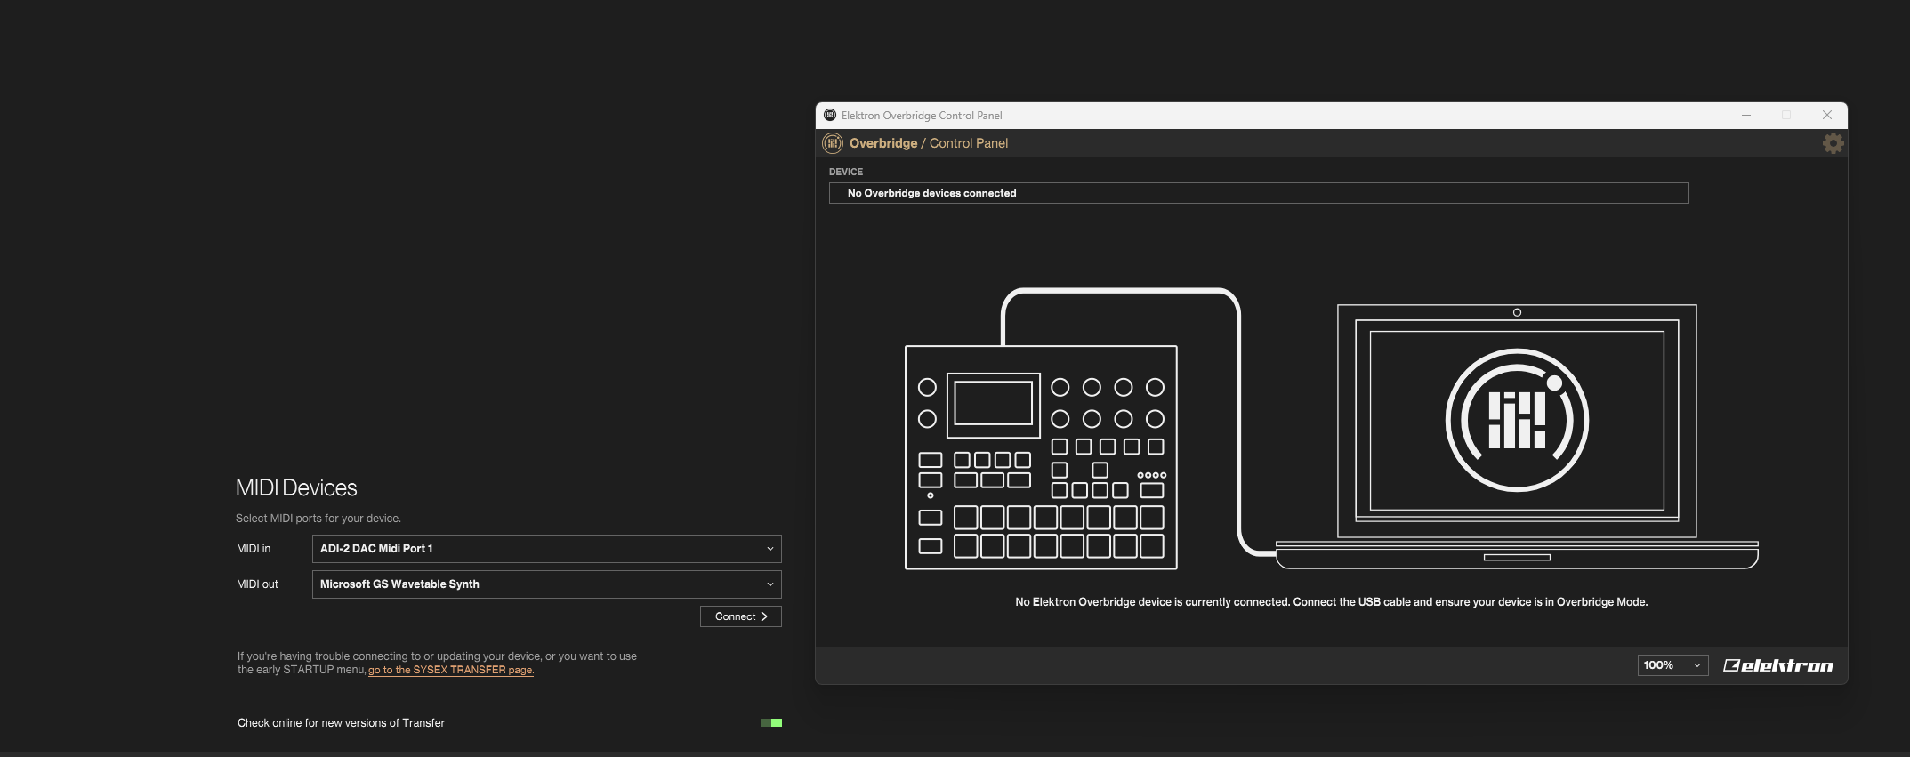Click the "MIDI Devices" heading
This screenshot has height=757, width=1910.
(x=296, y=487)
